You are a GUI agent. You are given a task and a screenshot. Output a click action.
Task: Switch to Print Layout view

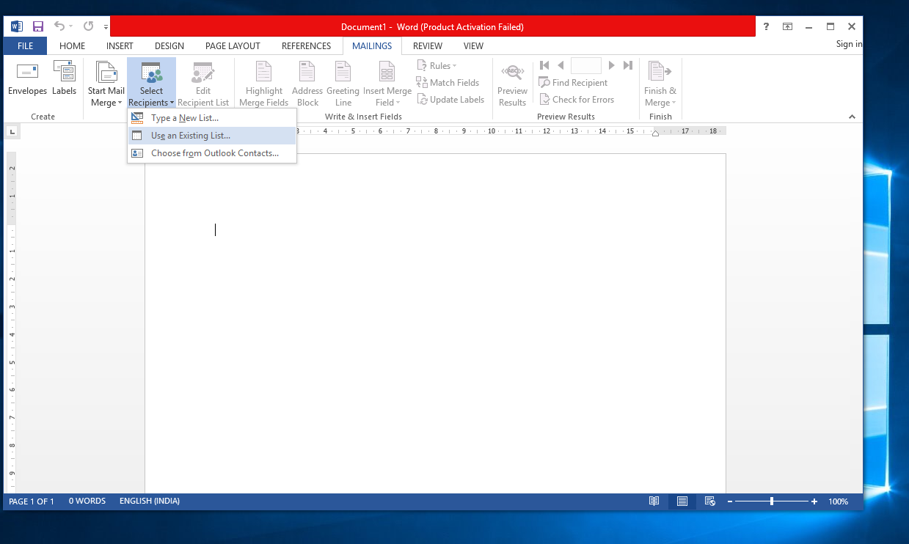coord(682,501)
